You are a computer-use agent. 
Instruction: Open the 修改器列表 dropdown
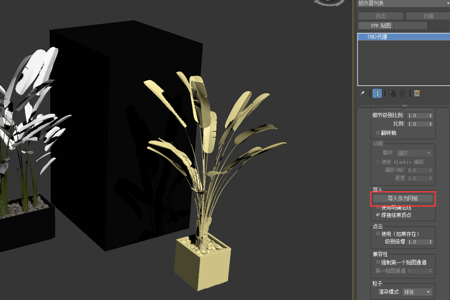click(403, 3)
